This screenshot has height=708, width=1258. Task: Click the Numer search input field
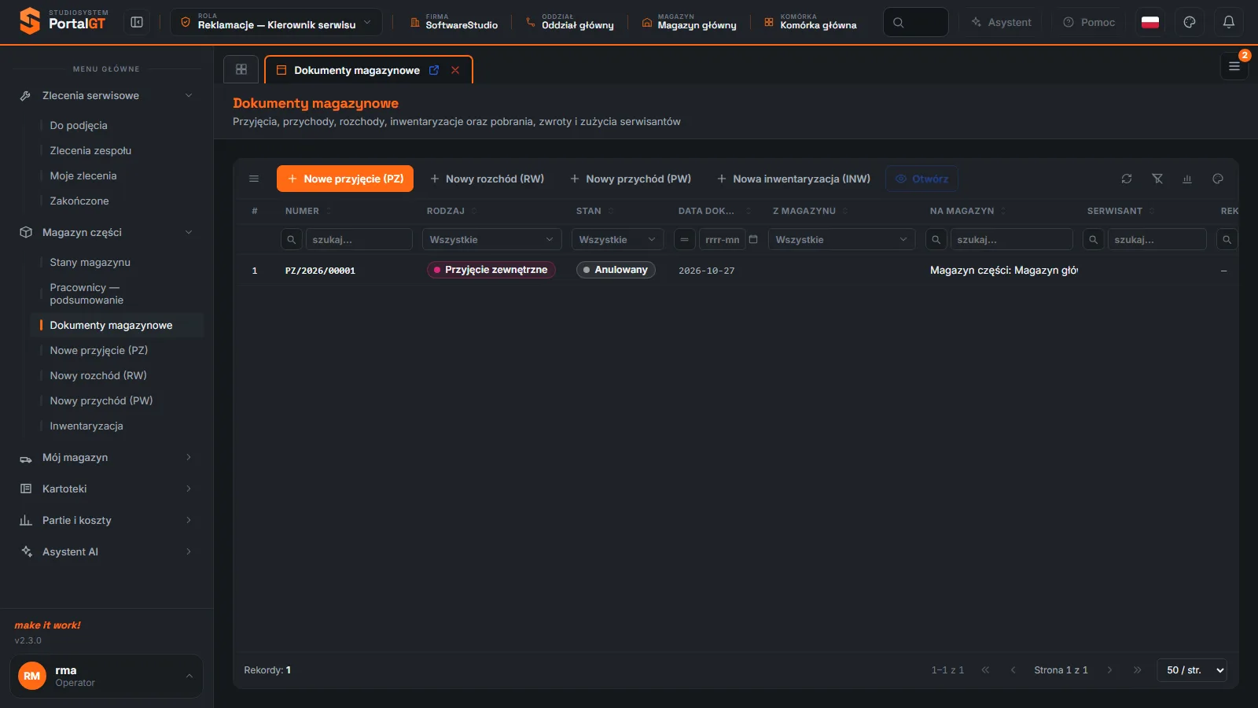coord(359,239)
